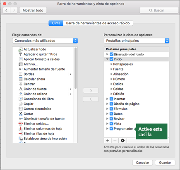Toggle the Fórmulas tab checkbox
This screenshot has height=170, width=180.
point(111,109)
